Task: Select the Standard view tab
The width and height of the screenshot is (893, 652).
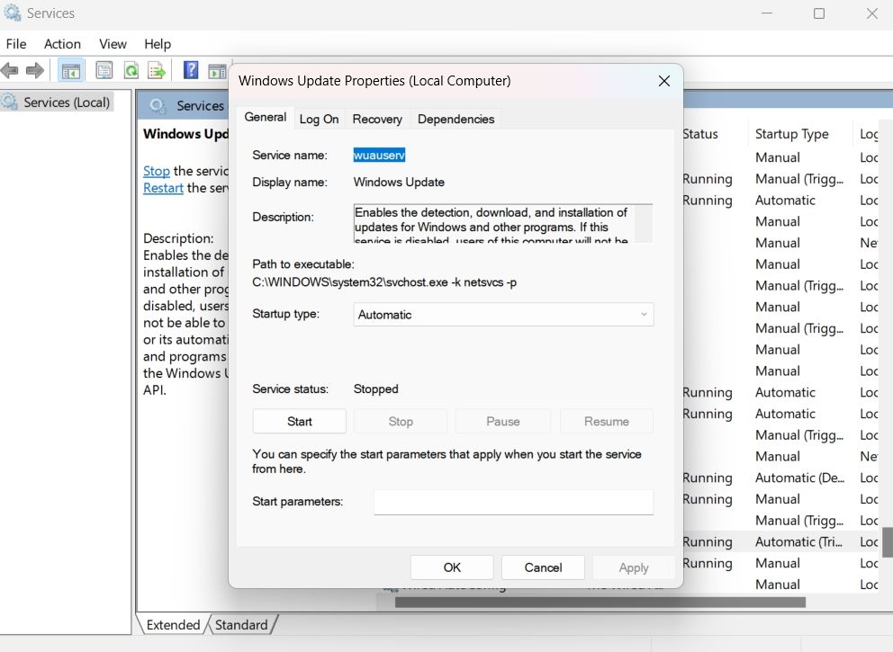Action: (241, 625)
